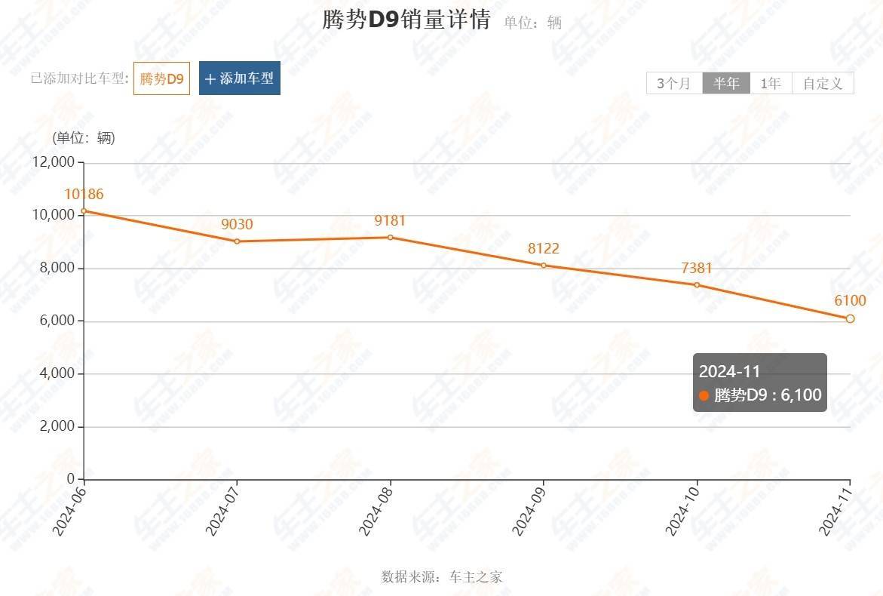Viewport: 883px width, 596px height.
Task: Select the 腾势D9 comparison tag
Action: click(161, 78)
